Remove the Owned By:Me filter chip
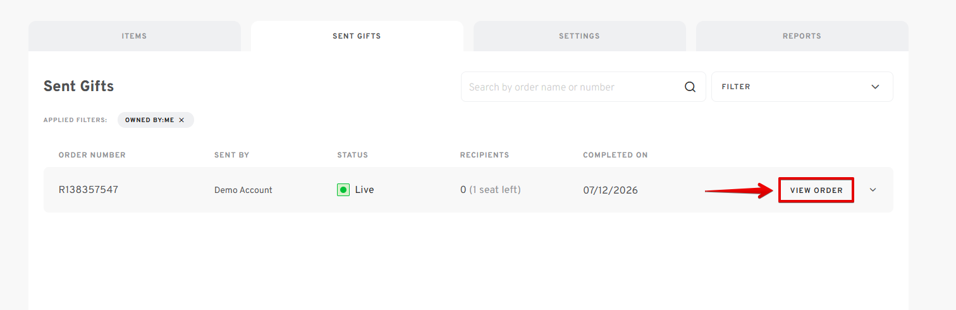 point(181,120)
